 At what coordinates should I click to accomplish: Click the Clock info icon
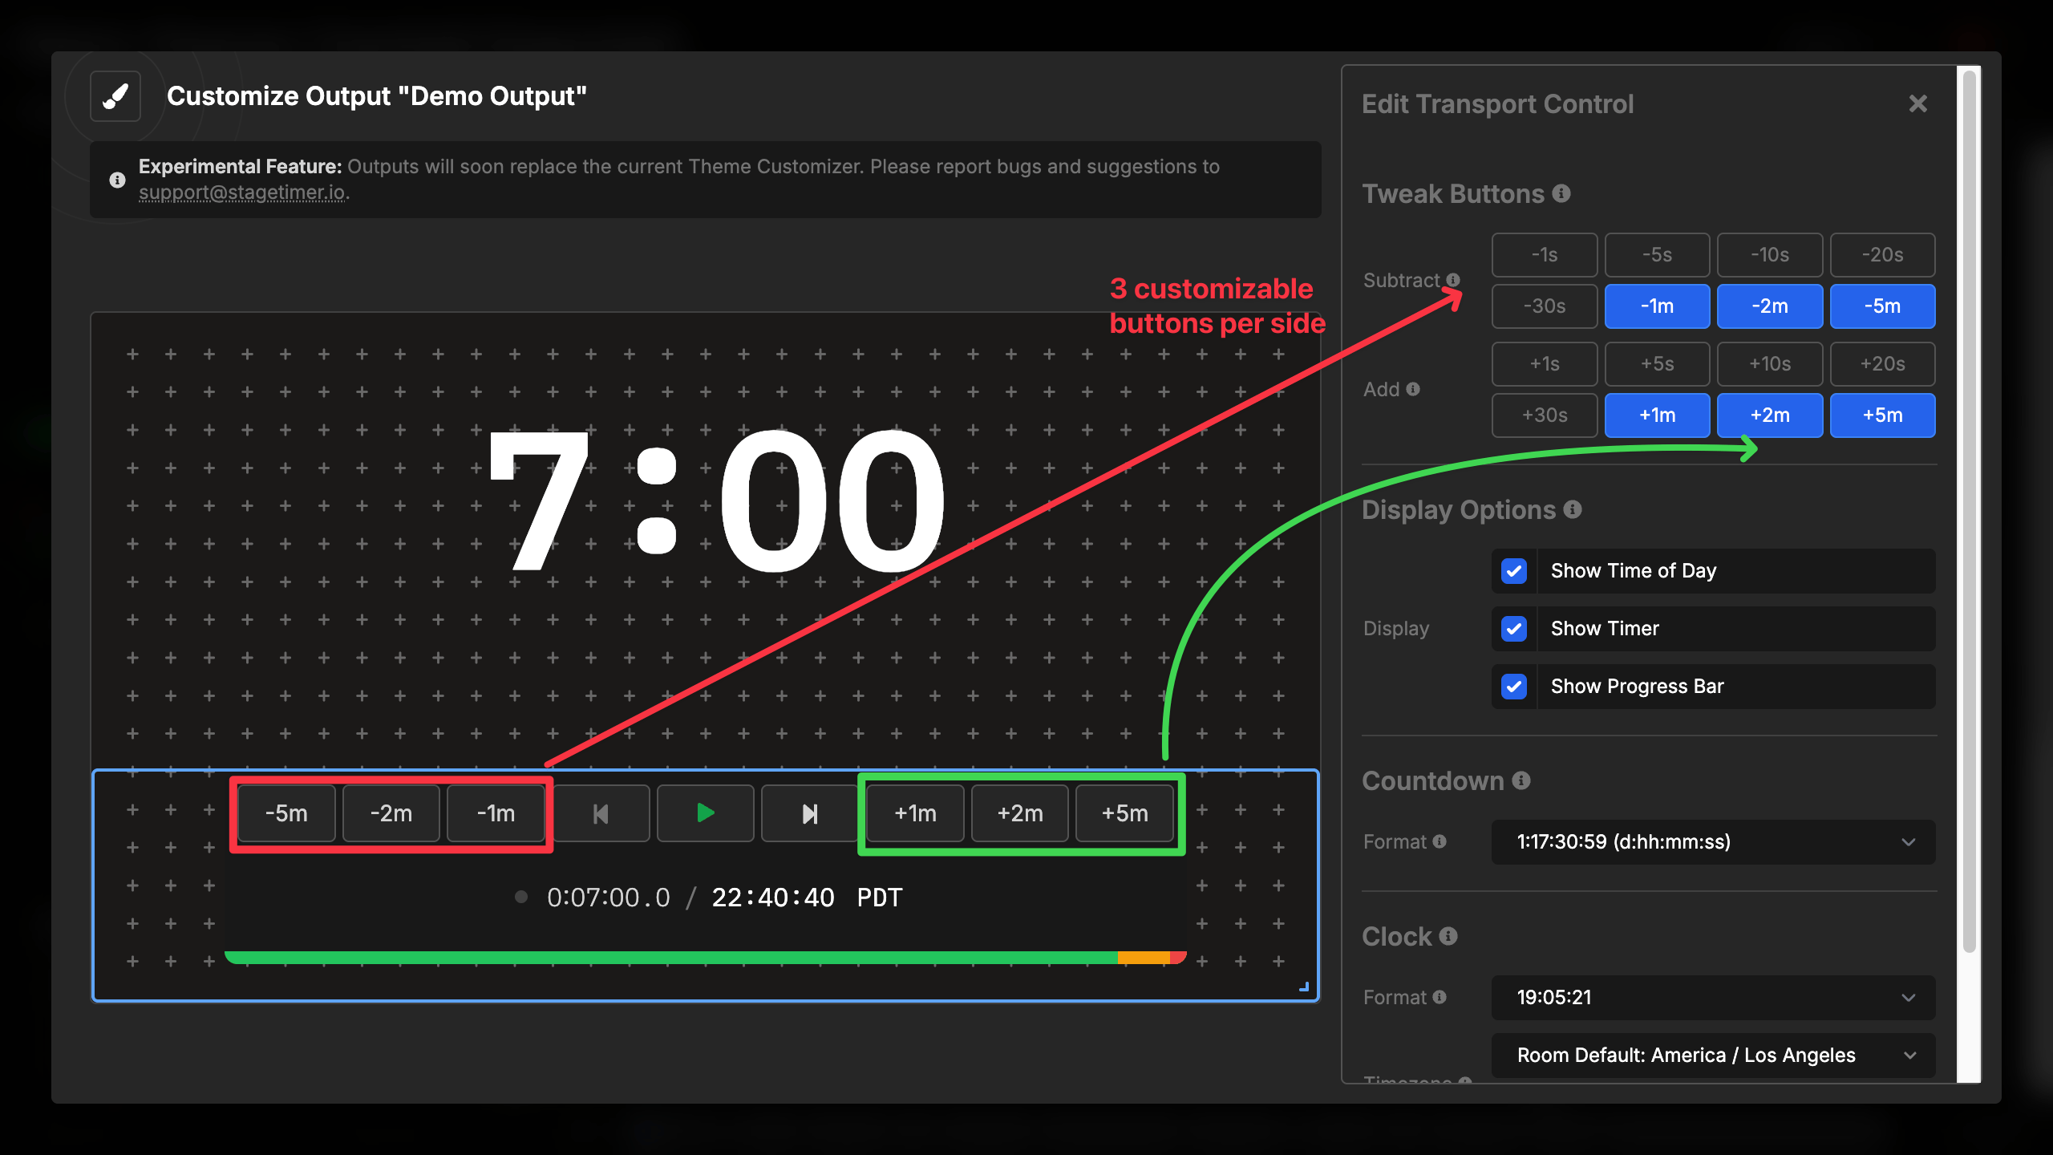pos(1448,937)
